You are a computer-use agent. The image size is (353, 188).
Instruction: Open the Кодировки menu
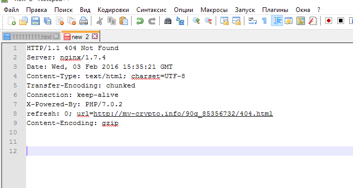tap(113, 10)
